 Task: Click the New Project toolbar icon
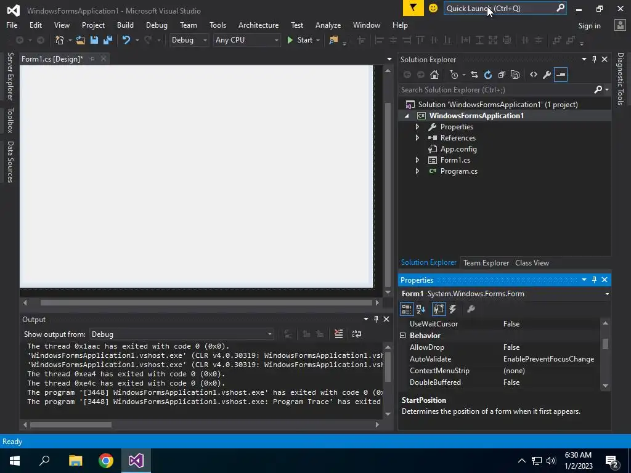[x=60, y=40]
